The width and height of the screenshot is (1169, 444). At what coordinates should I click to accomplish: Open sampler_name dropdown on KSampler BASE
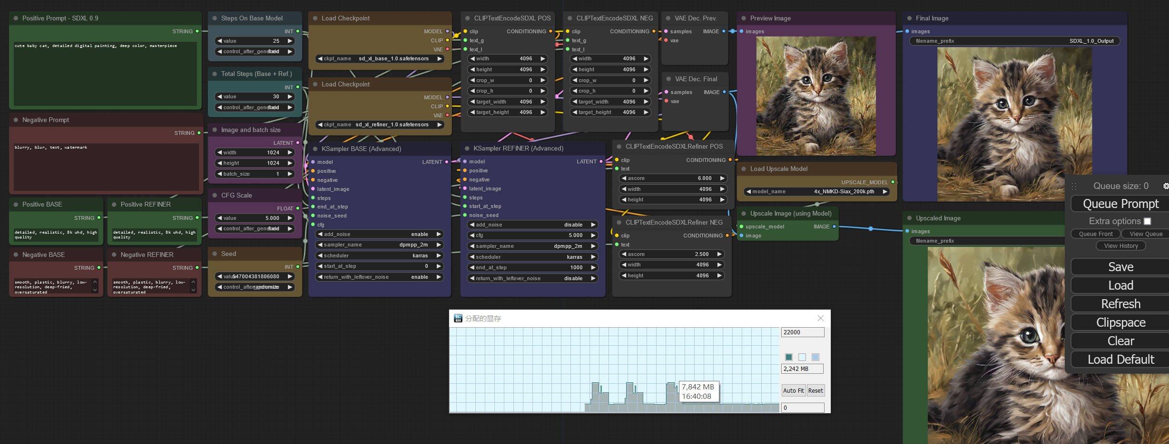(379, 245)
